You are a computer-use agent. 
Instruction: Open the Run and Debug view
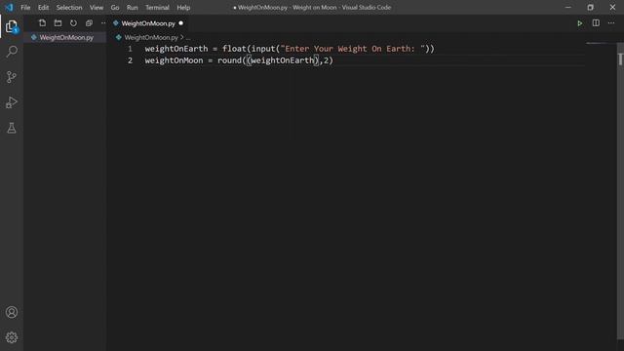(x=12, y=102)
